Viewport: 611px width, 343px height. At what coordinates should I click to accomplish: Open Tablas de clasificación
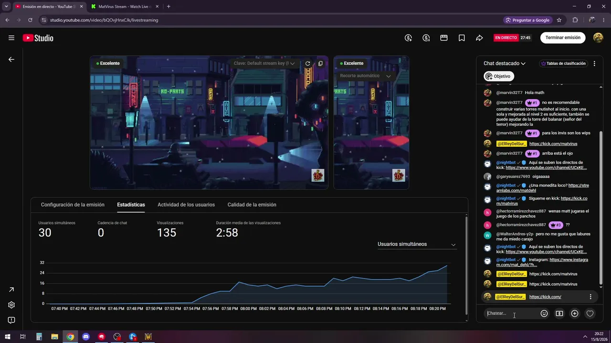click(563, 63)
